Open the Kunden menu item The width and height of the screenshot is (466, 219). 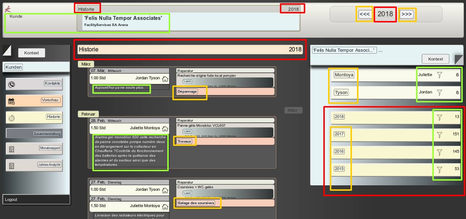click(x=14, y=67)
